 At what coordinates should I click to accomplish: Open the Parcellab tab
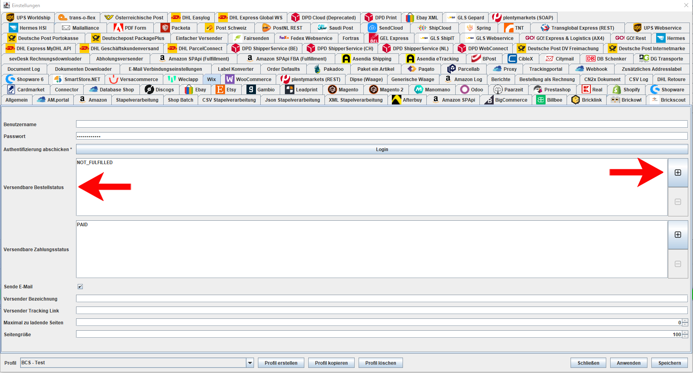tap(464, 69)
